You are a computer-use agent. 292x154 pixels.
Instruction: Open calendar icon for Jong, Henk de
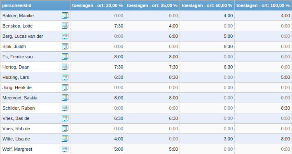[x=65, y=87]
